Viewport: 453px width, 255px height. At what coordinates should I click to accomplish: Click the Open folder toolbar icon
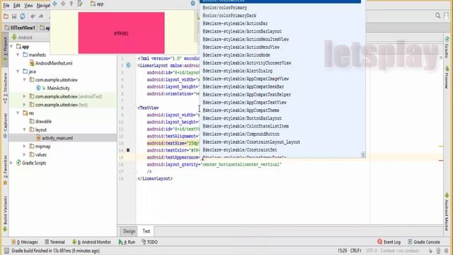coord(6,16)
